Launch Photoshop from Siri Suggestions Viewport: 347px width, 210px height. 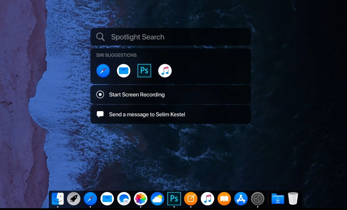point(144,70)
